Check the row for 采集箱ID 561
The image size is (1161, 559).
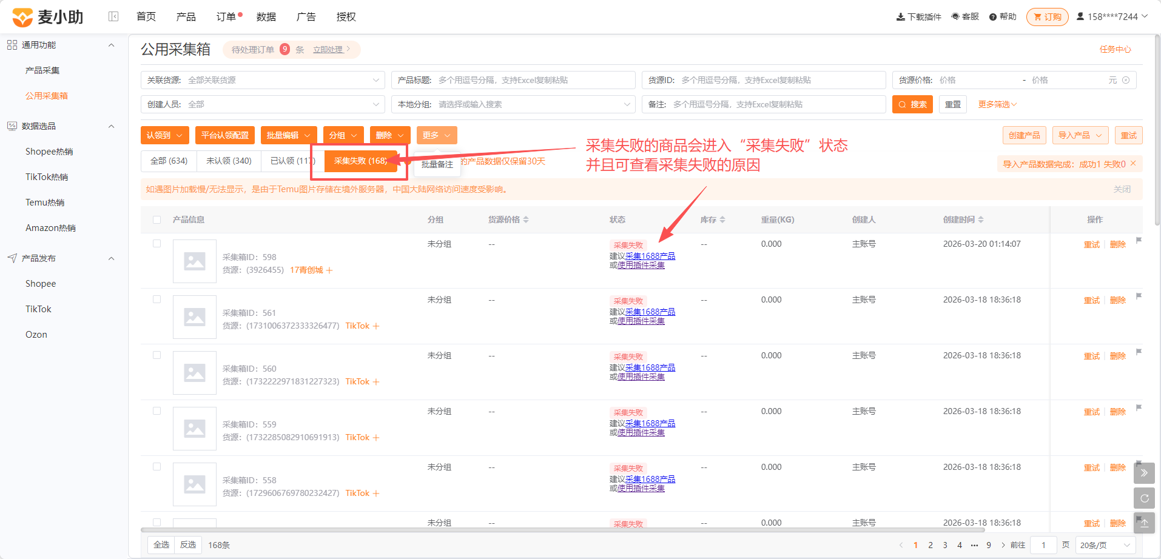tap(157, 300)
